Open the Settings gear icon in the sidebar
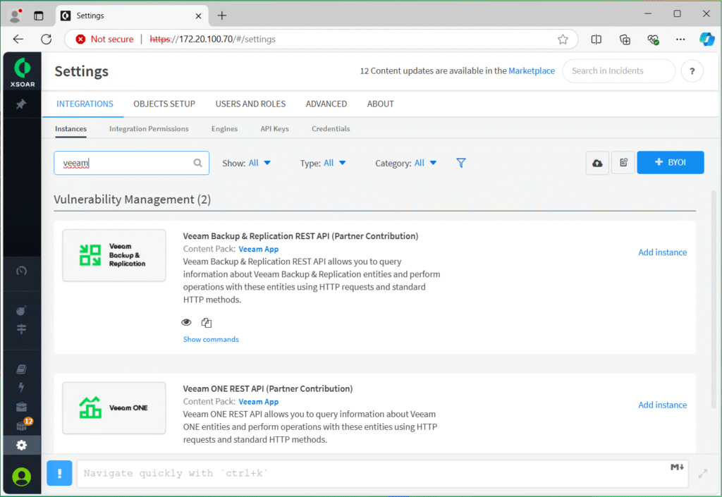Image resolution: width=722 pixels, height=497 pixels. [x=22, y=445]
